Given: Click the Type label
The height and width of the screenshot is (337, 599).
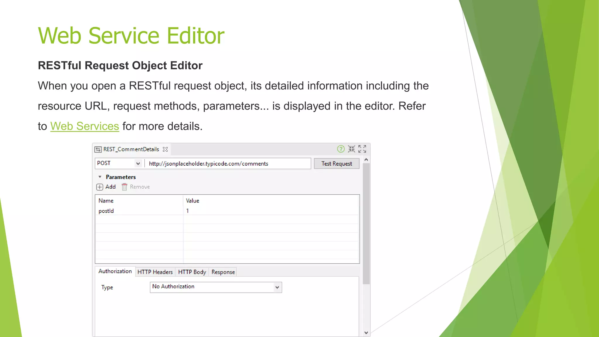Looking at the screenshot, I should click(x=107, y=287).
